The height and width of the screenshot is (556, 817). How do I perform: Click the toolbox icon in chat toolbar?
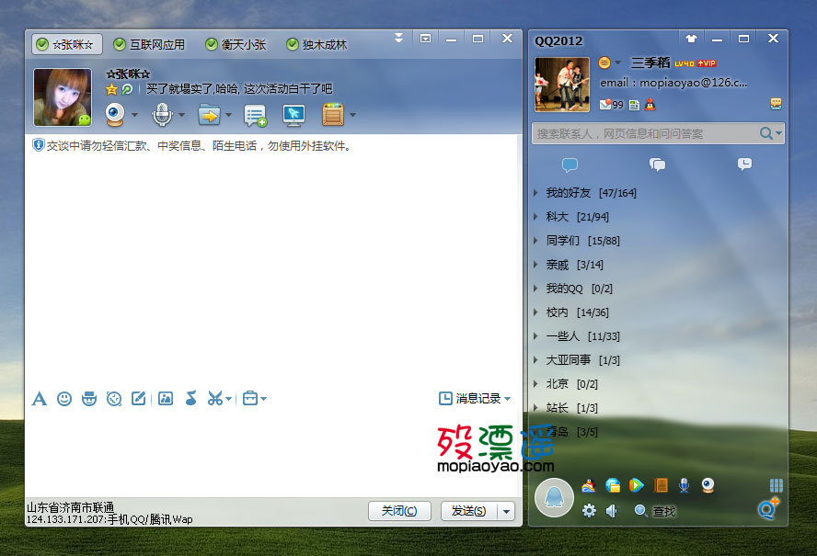(250, 399)
